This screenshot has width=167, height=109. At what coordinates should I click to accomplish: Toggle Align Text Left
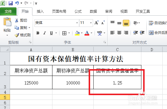tap(113, 32)
